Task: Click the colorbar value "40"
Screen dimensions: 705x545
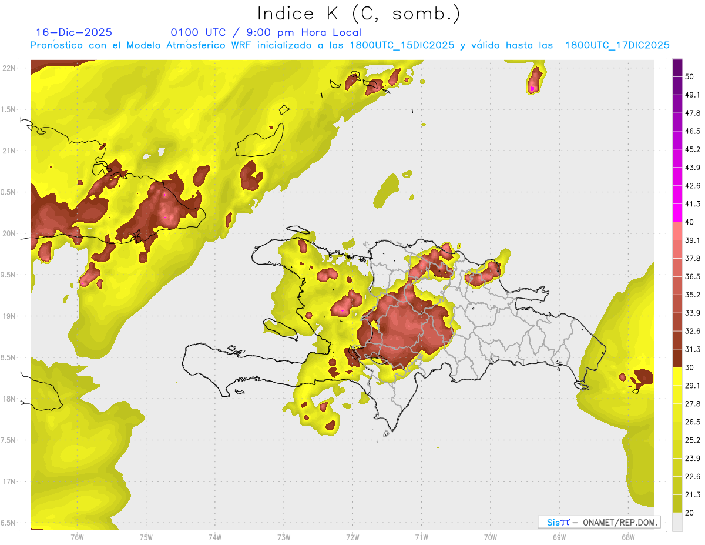Action: click(690, 222)
